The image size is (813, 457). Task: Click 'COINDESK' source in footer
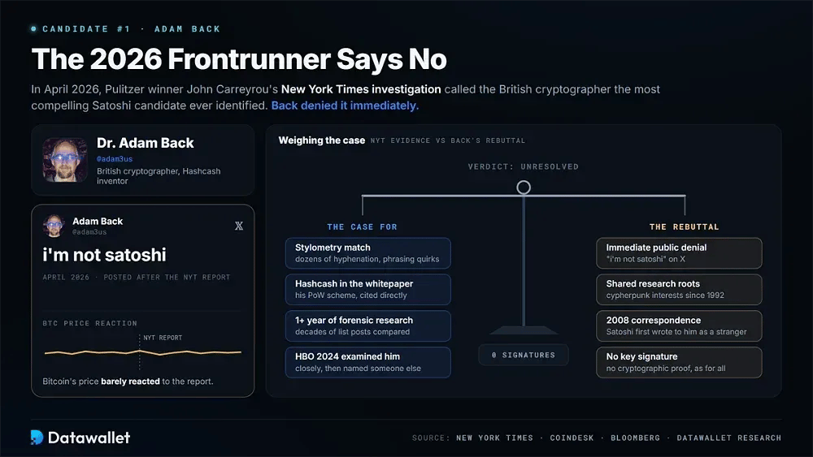(x=572, y=438)
